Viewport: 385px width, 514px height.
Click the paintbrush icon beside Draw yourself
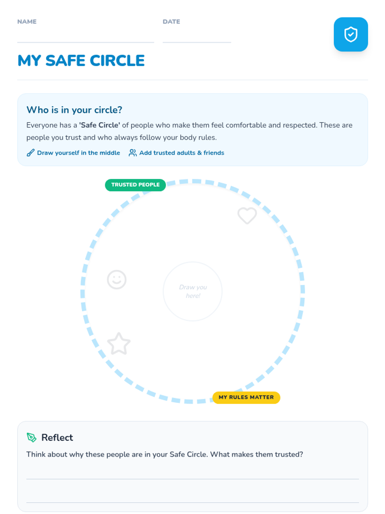[30, 153]
